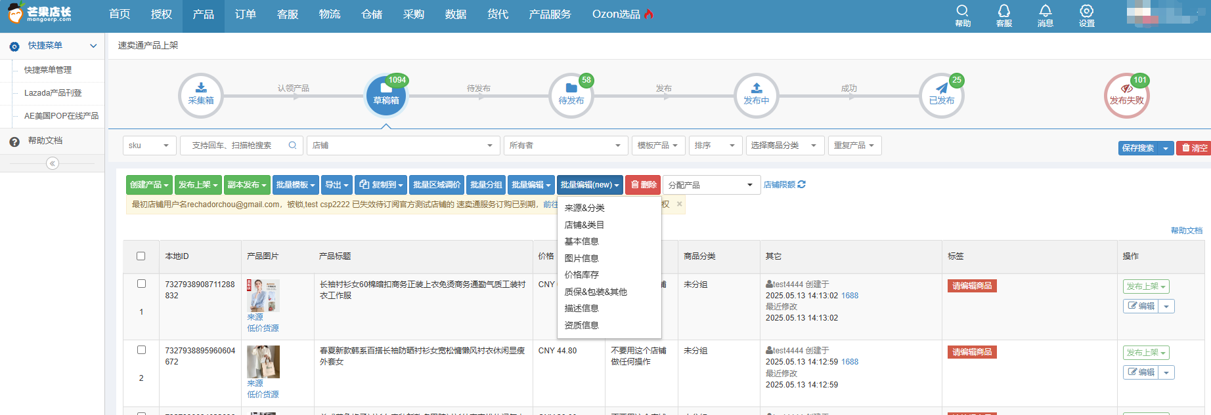Click the 芒果店长 logo

pyautogui.click(x=41, y=13)
